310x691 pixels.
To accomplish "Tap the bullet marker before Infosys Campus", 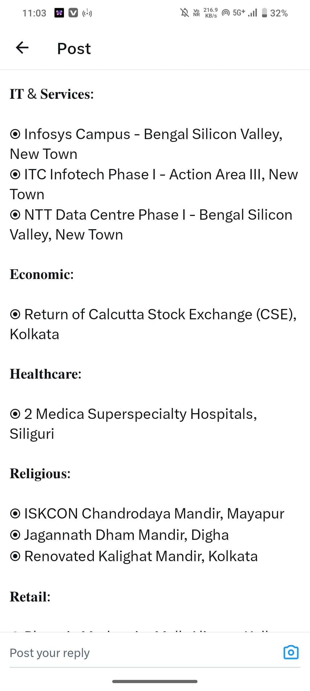I will [15, 134].
